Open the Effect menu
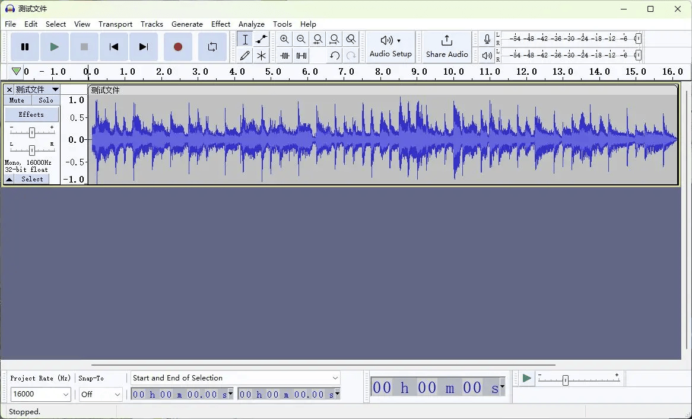Screen dimensions: 692x419 [220, 24]
